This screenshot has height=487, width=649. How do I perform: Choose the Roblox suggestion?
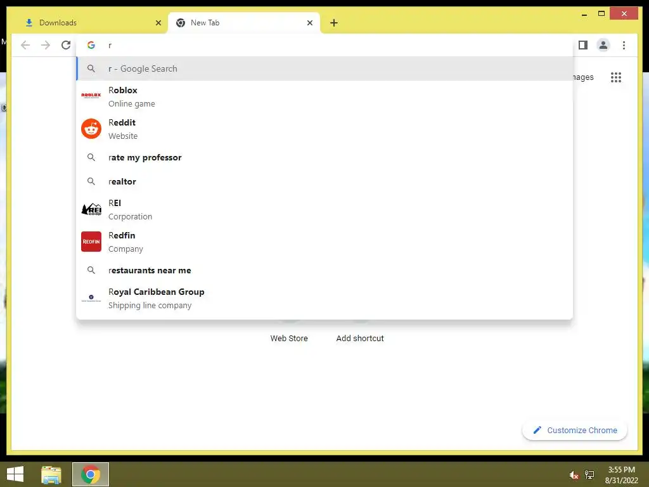[x=324, y=96]
